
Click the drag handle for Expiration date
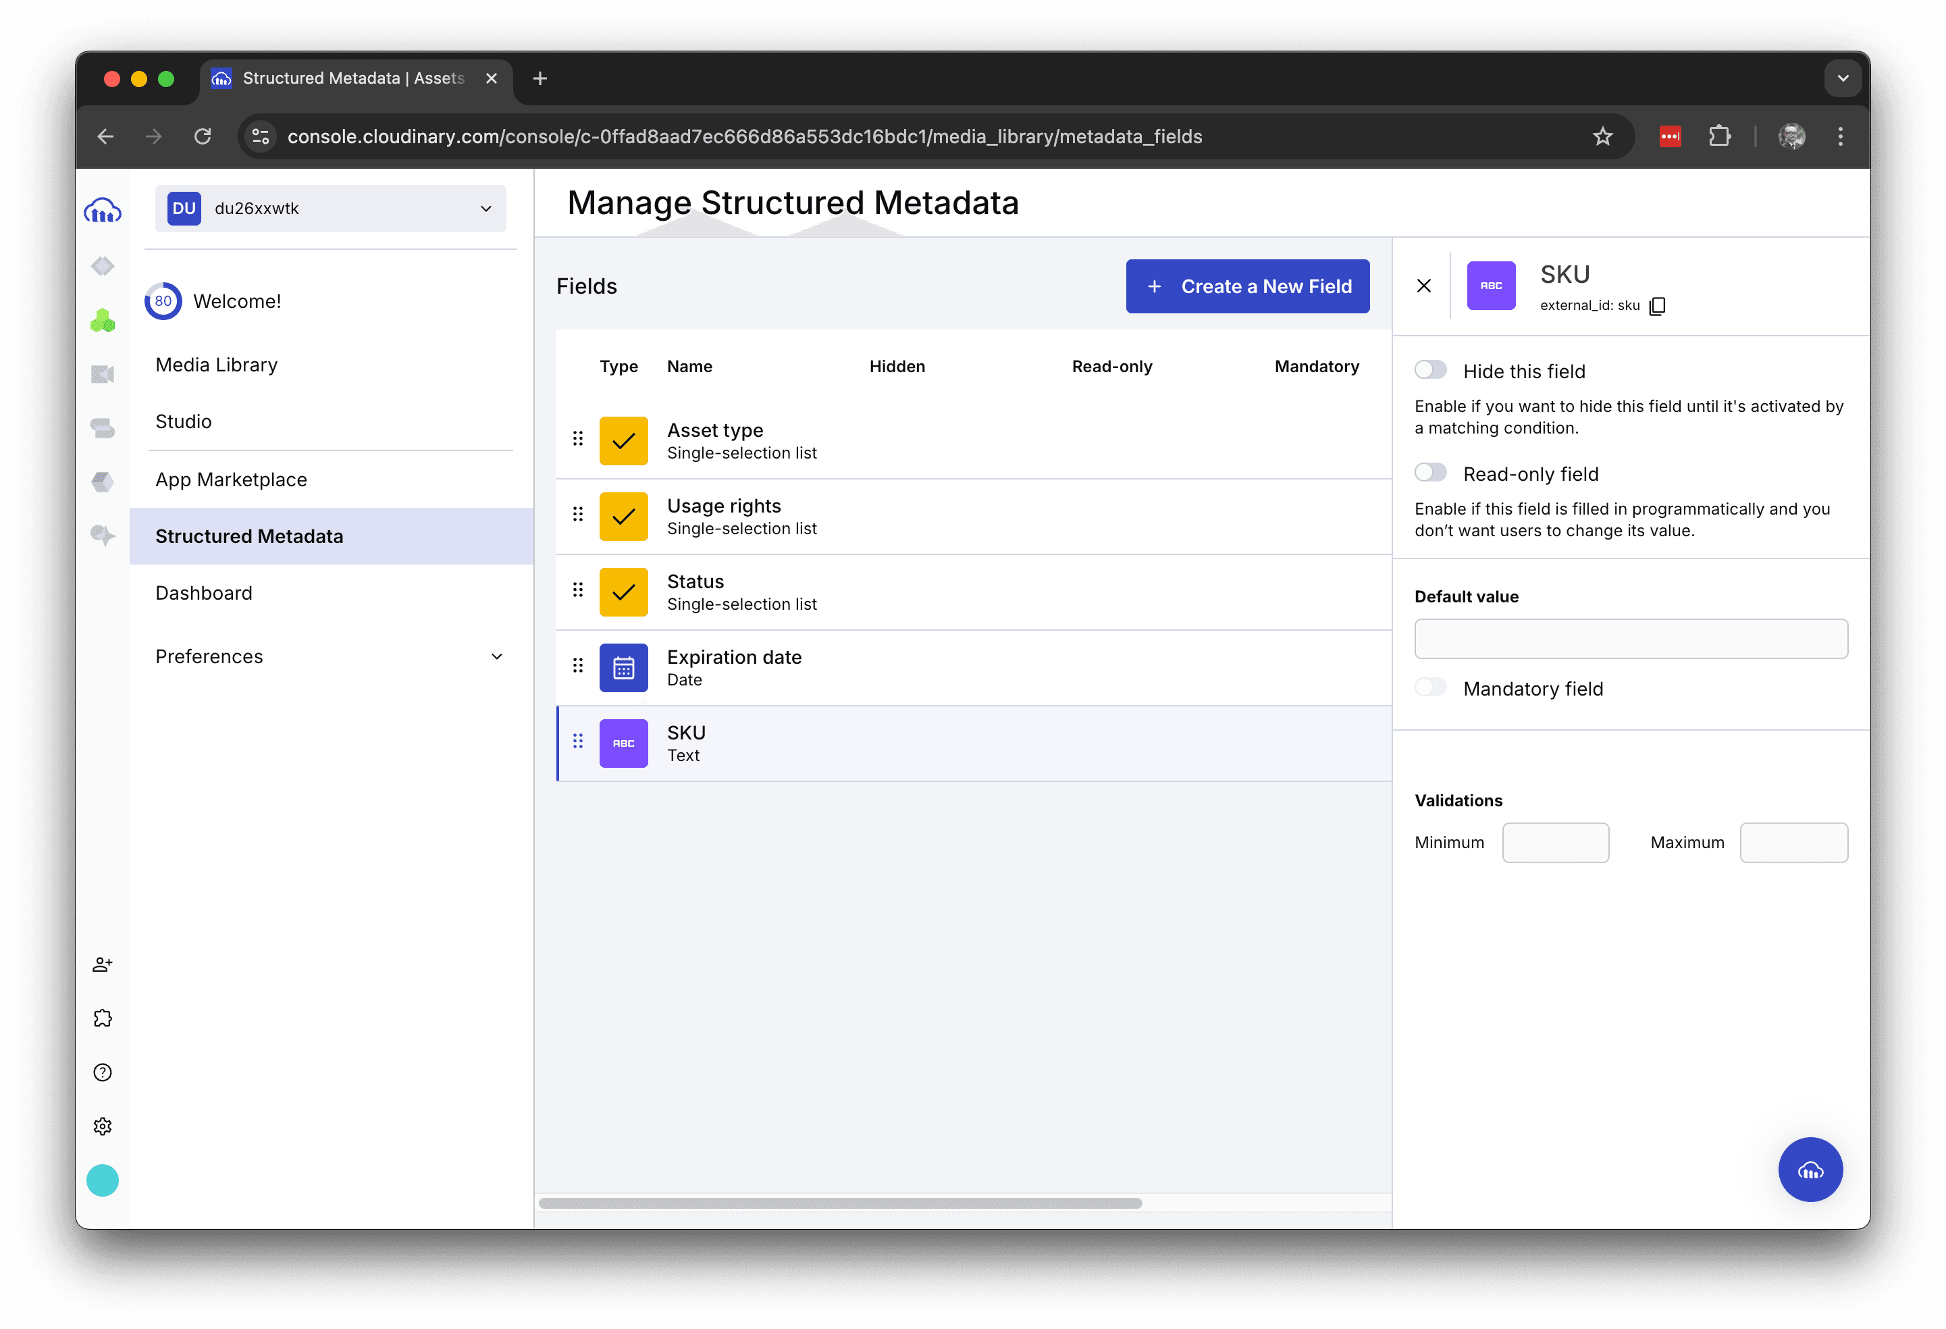tap(578, 666)
